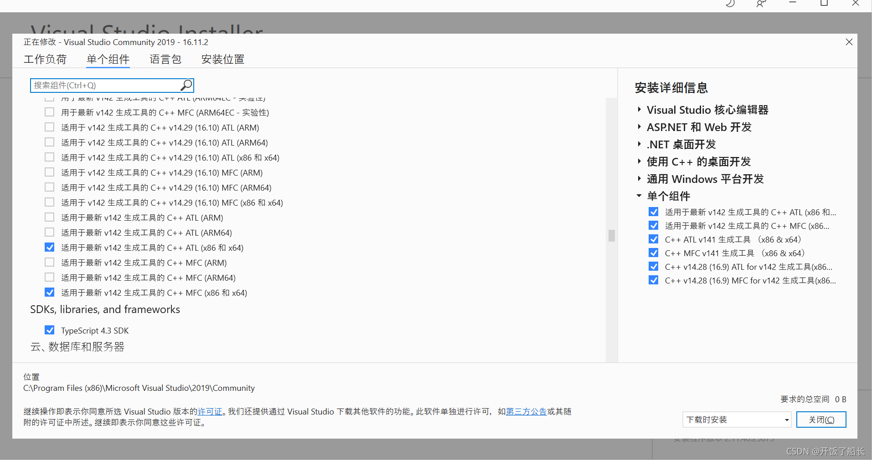Uncheck C++ ATL (x86 和...) in install details

[653, 212]
